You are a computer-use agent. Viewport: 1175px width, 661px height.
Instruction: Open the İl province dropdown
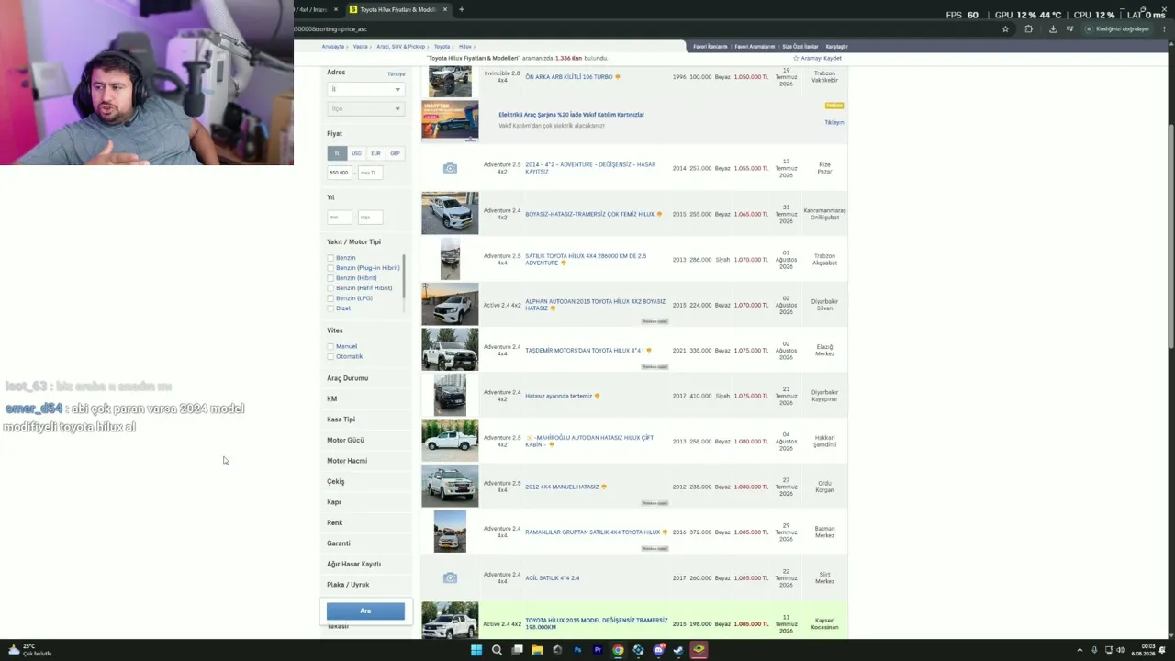[365, 89]
